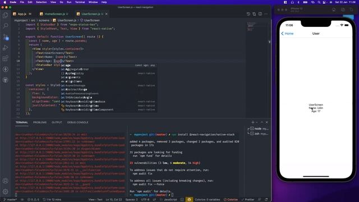Open the Thunder Client lightning icon

[6, 69]
